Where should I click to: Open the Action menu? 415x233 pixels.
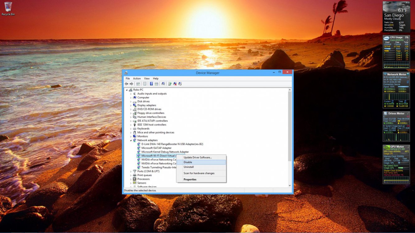pos(137,79)
